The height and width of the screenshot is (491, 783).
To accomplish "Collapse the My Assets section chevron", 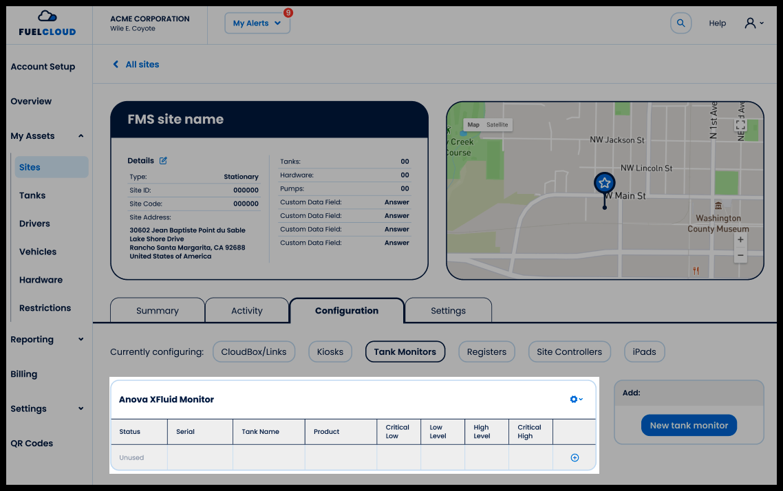I will (x=81, y=135).
